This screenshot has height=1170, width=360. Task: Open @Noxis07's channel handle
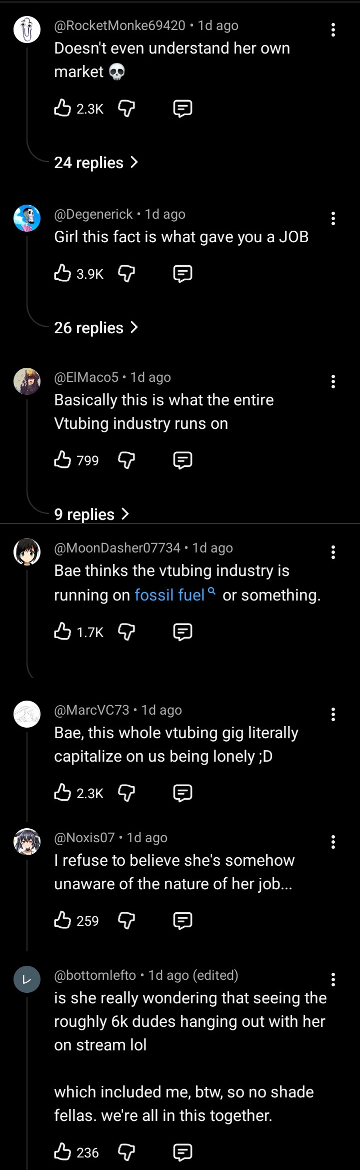point(84,838)
